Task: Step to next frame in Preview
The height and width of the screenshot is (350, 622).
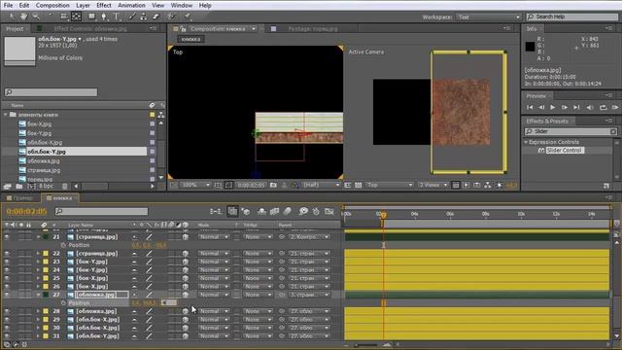Action: 564,107
